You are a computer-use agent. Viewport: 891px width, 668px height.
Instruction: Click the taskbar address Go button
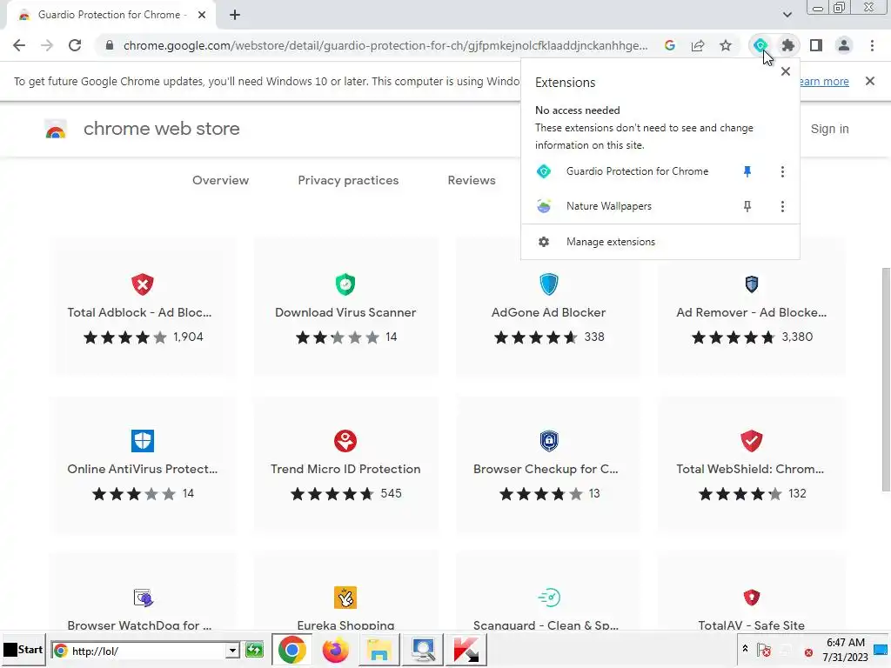coord(255,651)
